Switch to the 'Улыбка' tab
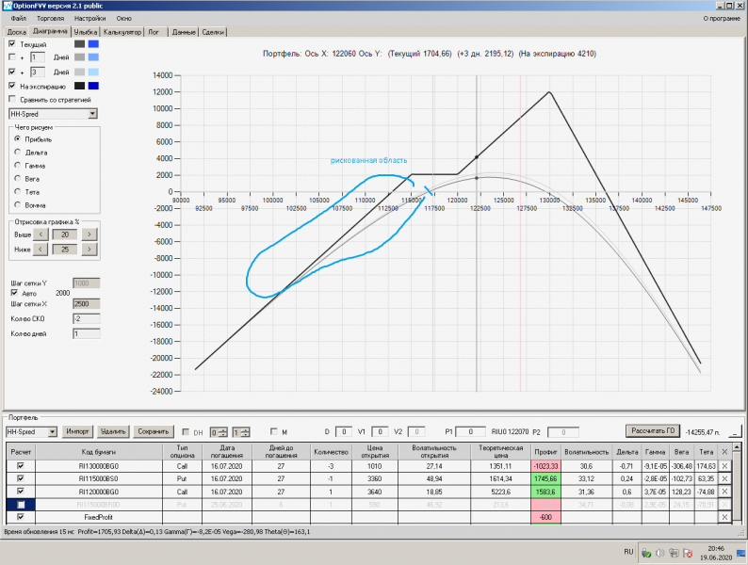The height and width of the screenshot is (565, 748). click(86, 32)
